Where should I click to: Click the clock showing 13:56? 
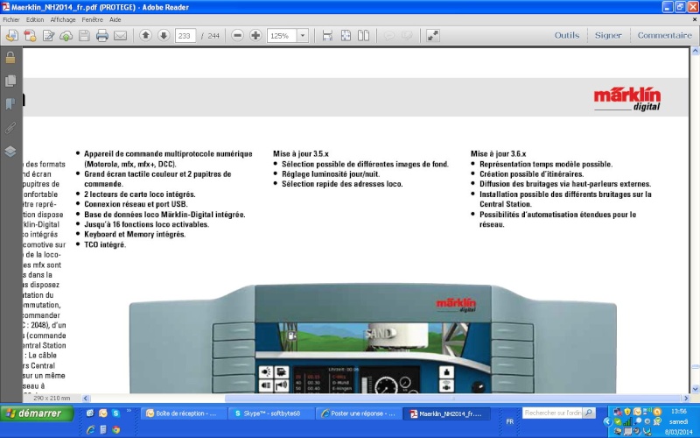[x=679, y=411]
